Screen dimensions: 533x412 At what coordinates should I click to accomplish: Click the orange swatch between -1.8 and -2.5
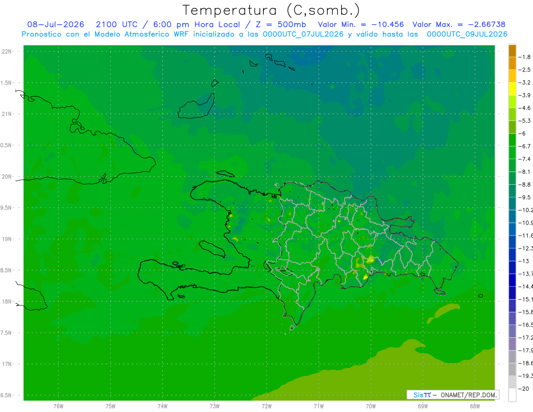click(512, 64)
